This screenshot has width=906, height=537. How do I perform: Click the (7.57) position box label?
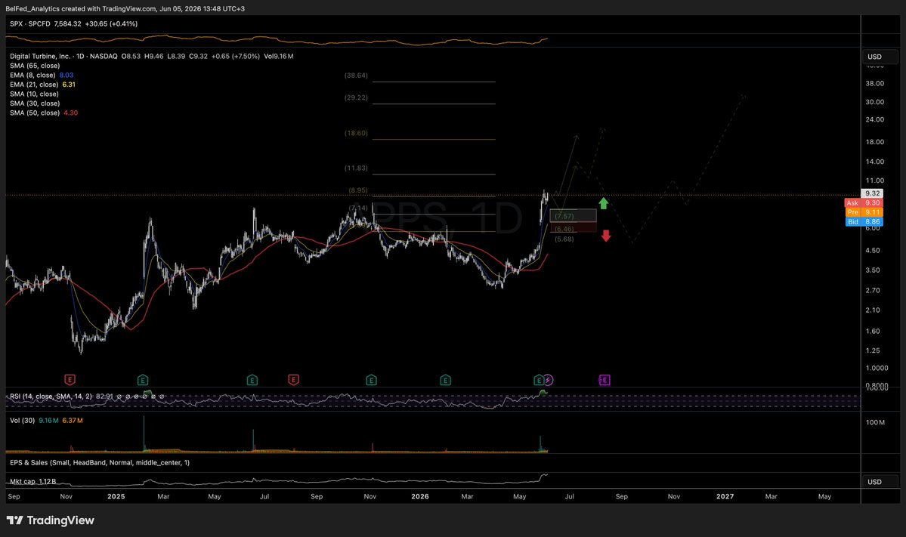tap(564, 216)
